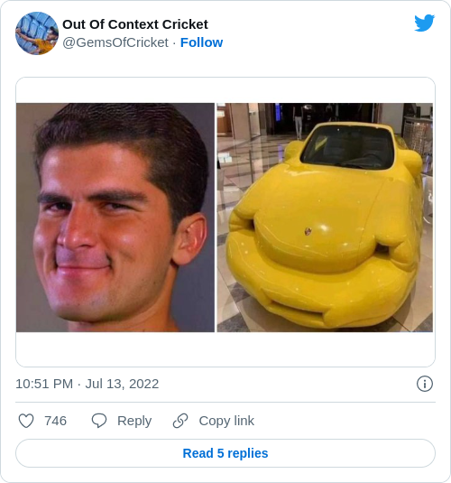Open the @GemsOfCricket handle
This screenshot has height=483, width=451.
(115, 42)
